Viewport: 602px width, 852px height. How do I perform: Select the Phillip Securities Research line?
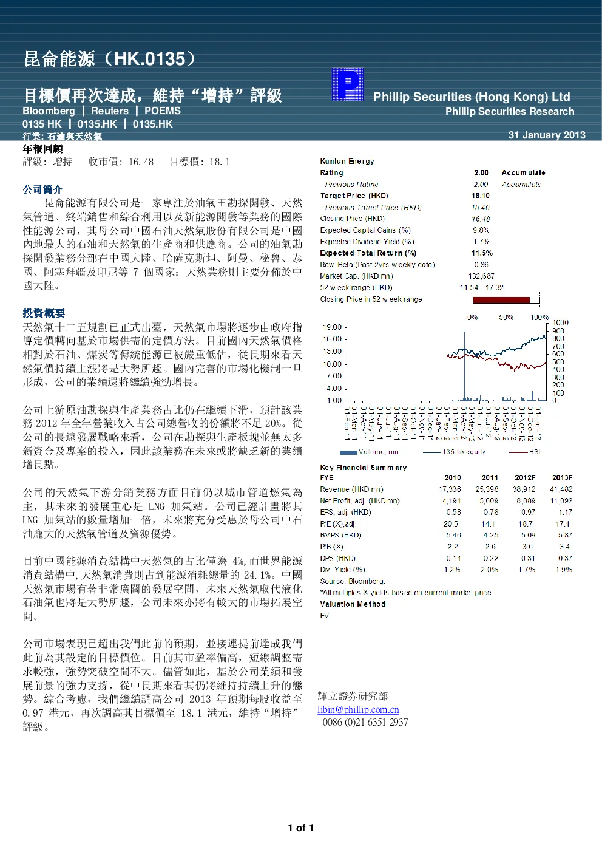(510, 111)
